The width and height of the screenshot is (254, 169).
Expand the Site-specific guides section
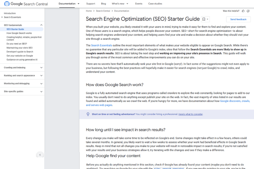coord(41,91)
